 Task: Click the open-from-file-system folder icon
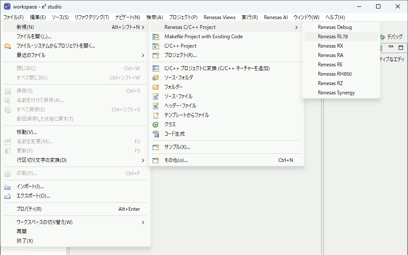pyautogui.click(x=8, y=46)
